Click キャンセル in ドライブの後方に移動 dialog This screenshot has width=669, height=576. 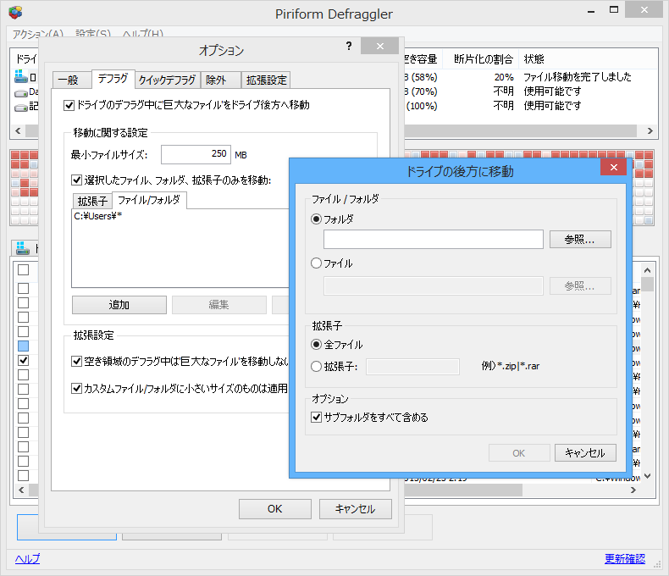(x=585, y=452)
